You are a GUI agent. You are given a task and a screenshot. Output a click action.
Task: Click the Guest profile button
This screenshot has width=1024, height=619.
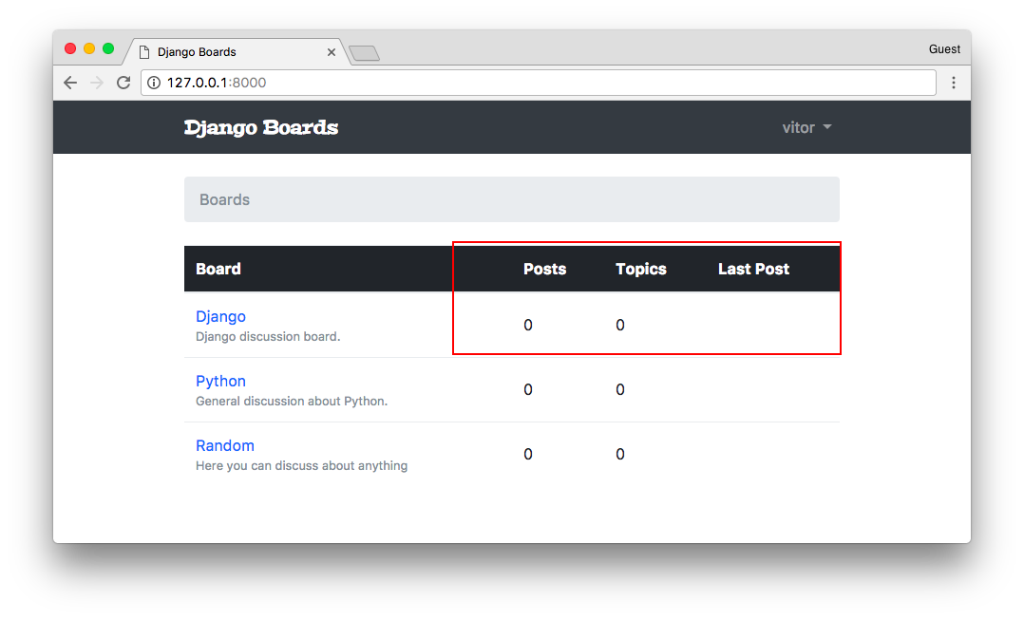pyautogui.click(x=944, y=49)
